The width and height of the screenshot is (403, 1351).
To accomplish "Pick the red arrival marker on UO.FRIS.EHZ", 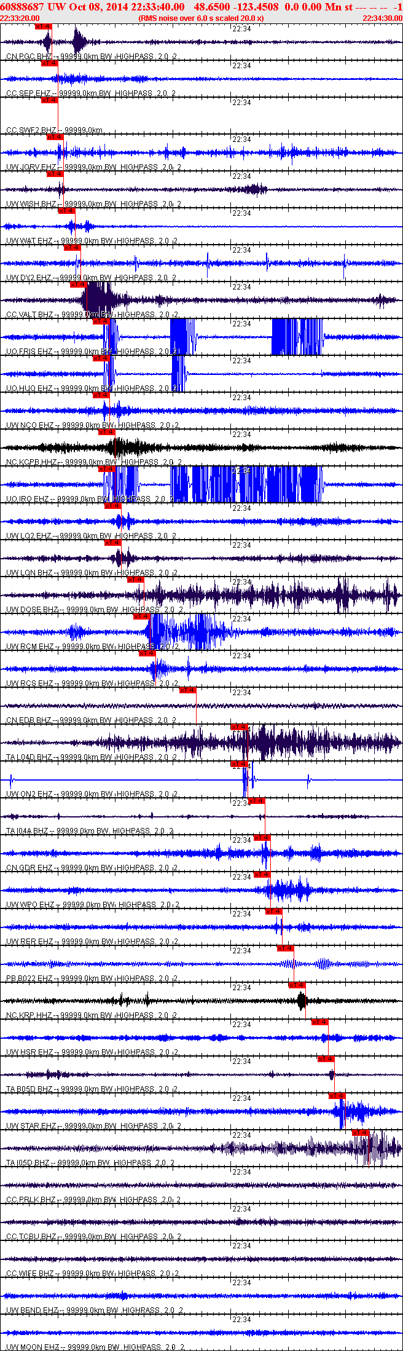I will pos(101,321).
